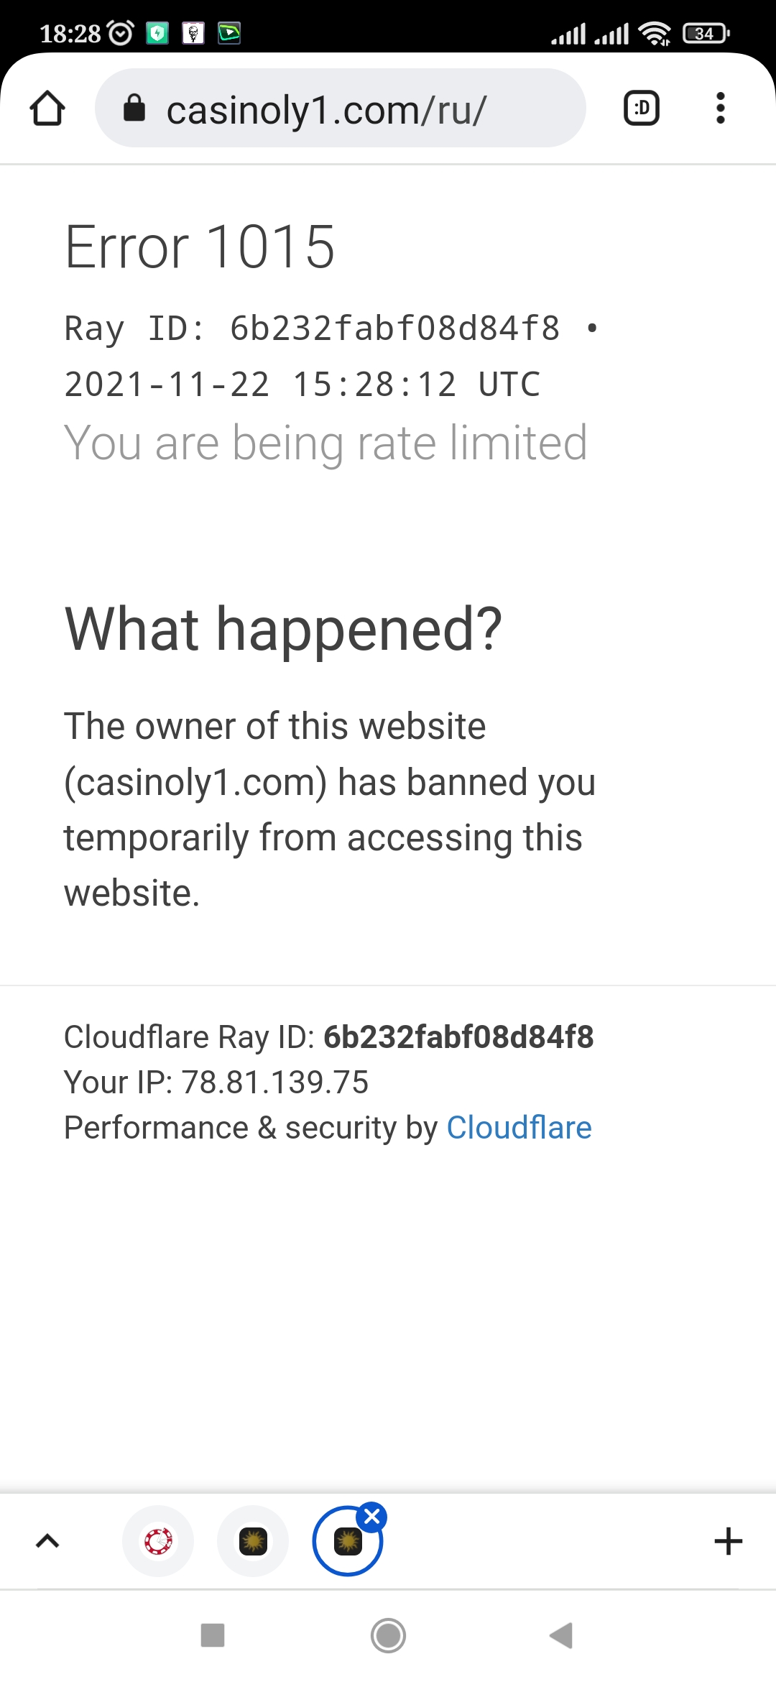Viewport: 776px width, 1682px height.
Task: Close the active tab with blue X
Action: click(x=372, y=1517)
